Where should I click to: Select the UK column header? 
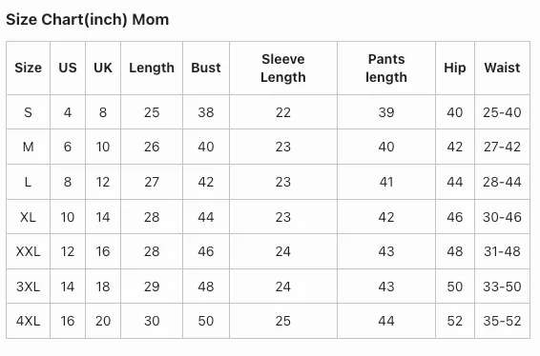103,68
